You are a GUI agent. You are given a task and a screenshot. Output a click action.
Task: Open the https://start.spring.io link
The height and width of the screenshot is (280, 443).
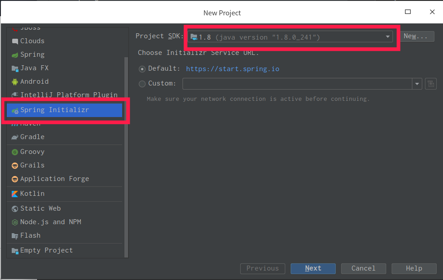pyautogui.click(x=233, y=69)
